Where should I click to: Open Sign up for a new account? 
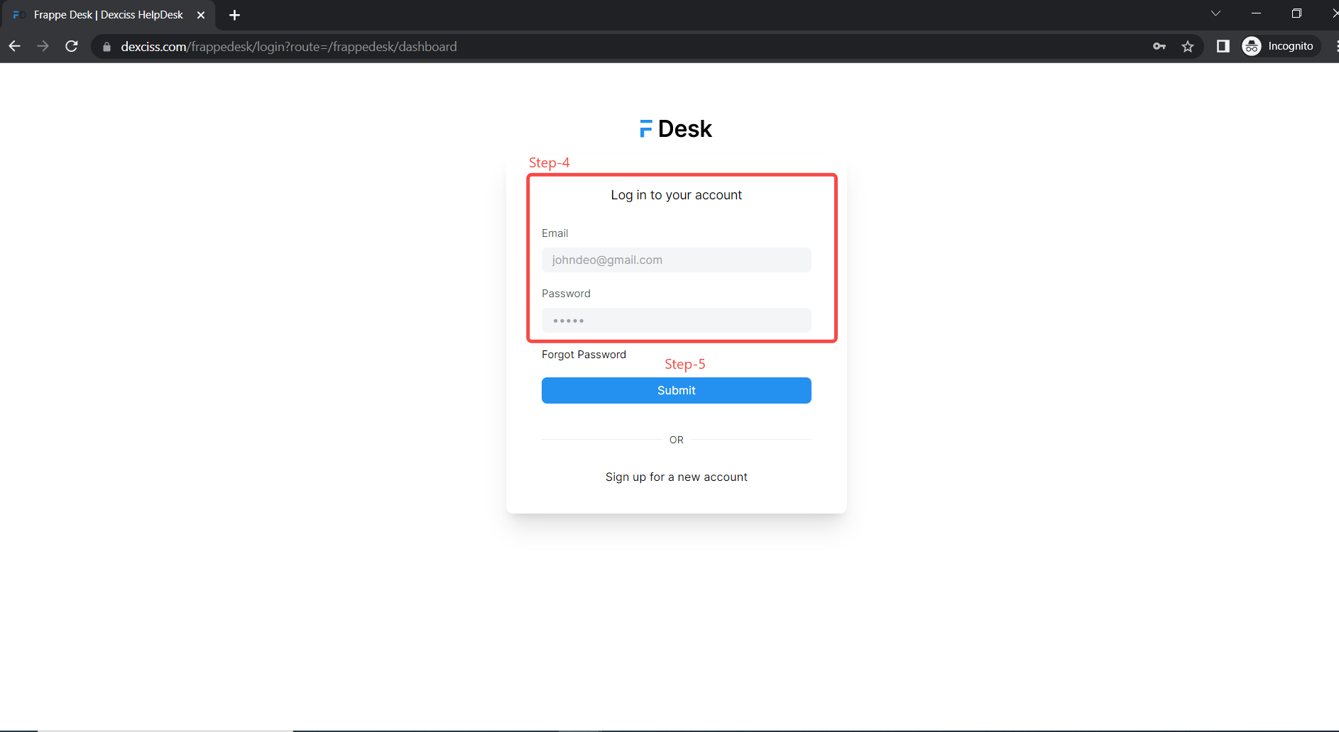[x=676, y=477]
